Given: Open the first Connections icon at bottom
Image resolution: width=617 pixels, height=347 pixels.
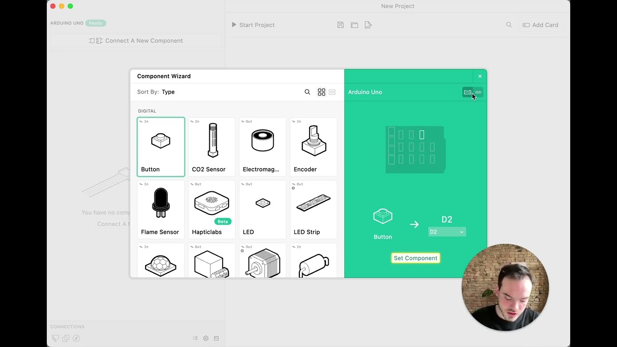Looking at the screenshot, I should click(55, 338).
